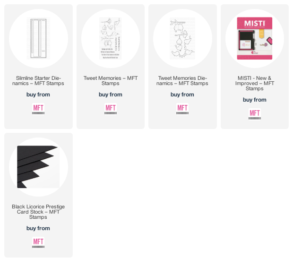Image resolution: width=293 pixels, height=267 pixels.
Task: Follow the Black Licorice Prestige Card Stock title
Action: pos(38,212)
